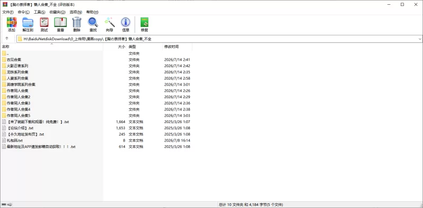This screenshot has width=423, height=208.
Task: Open the 帮助(H) menu
Action: pos(92,12)
